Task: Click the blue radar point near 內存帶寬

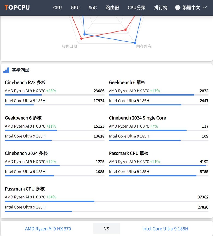Action: pos(135,43)
